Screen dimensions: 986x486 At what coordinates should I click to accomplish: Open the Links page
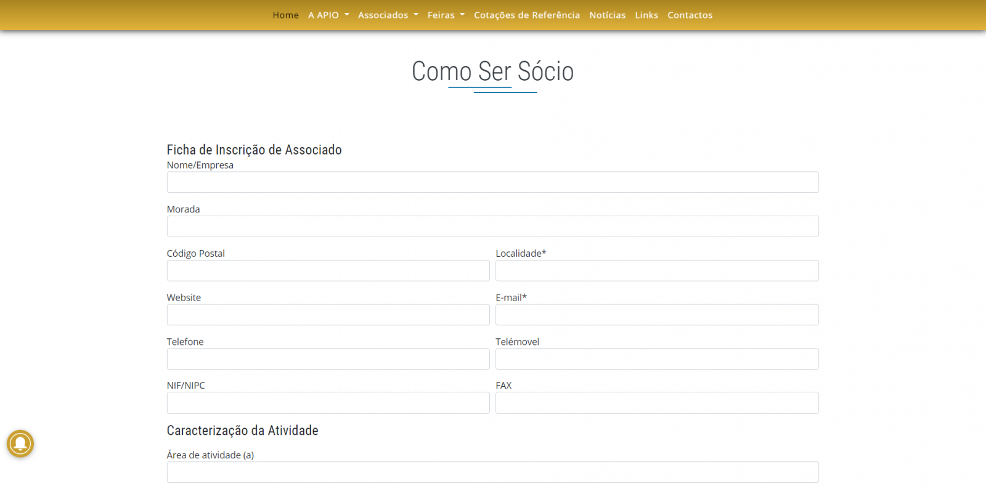pos(646,15)
